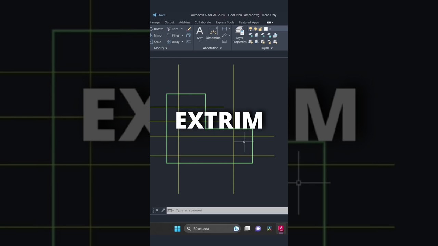The height and width of the screenshot is (246, 438).
Task: Switch to the Collaborate tab
Action: [203, 22]
